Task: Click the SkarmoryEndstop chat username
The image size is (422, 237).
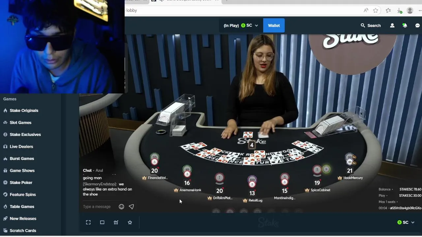Action: [100, 184]
